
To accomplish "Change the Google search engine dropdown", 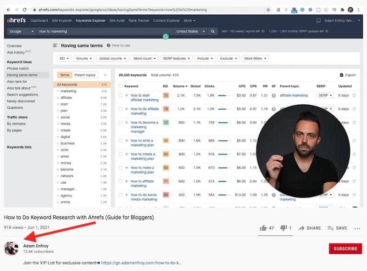I will [x=21, y=31].
